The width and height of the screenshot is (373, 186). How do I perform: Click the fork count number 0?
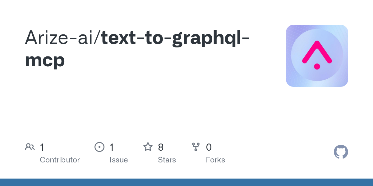pyautogui.click(x=209, y=147)
